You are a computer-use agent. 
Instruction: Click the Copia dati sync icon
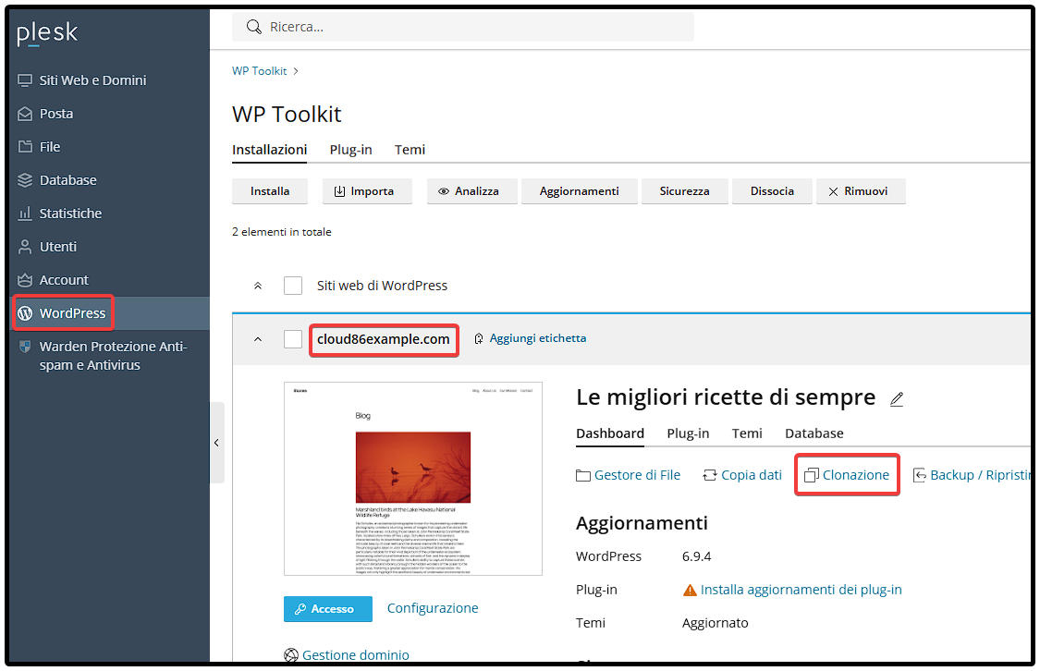(x=710, y=475)
